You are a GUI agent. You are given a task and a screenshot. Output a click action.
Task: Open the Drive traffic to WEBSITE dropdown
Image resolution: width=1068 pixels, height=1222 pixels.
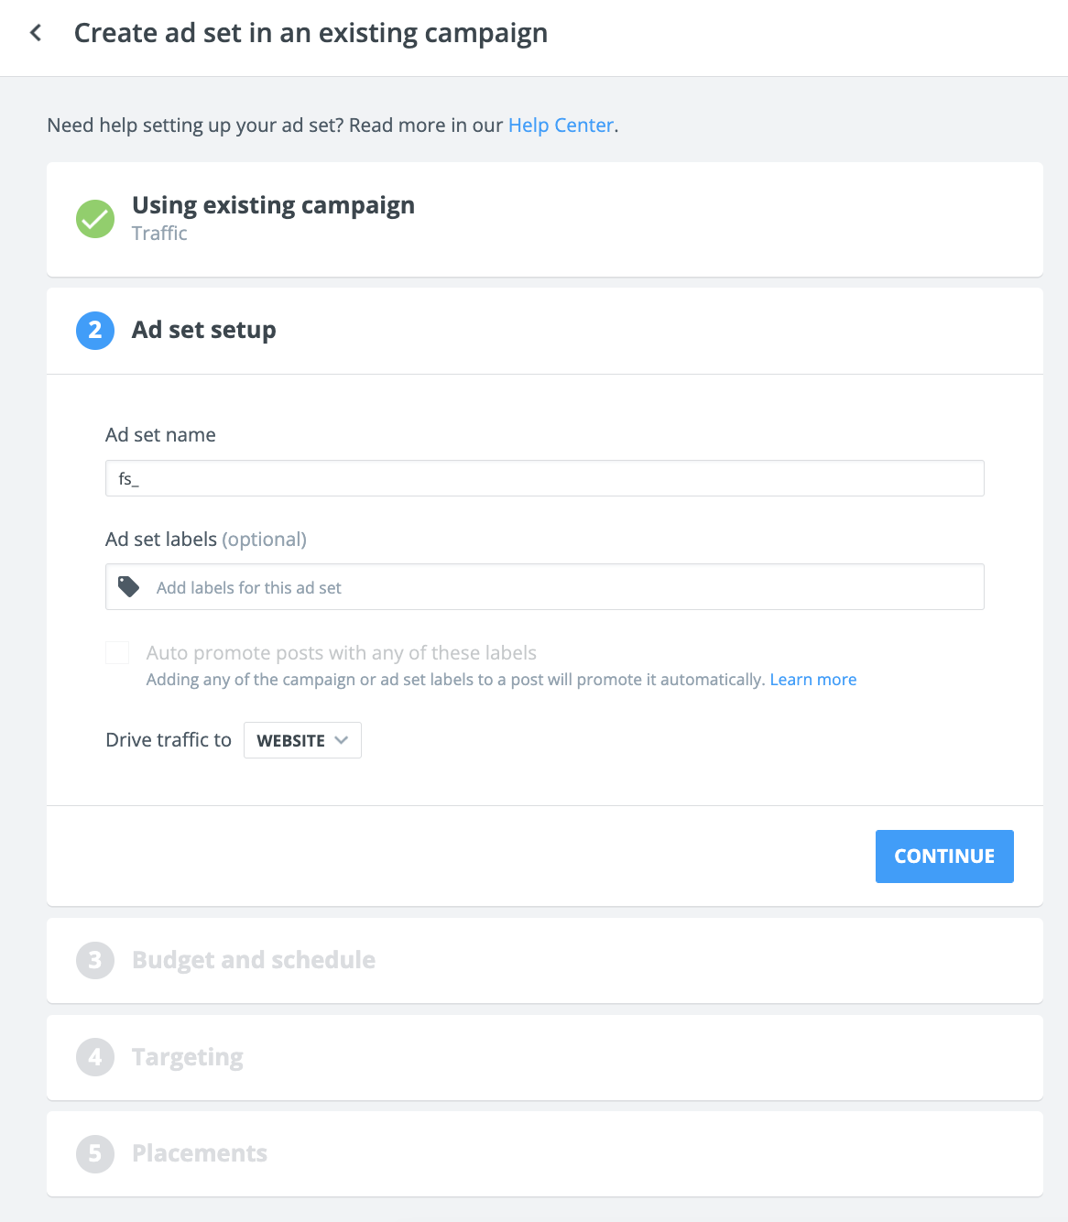pyautogui.click(x=302, y=740)
